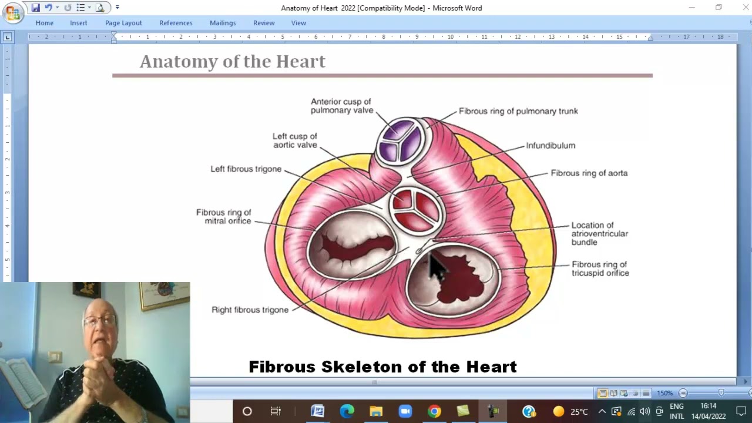
Task: Click the horizontal scrollbar thumb
Action: coord(374,382)
